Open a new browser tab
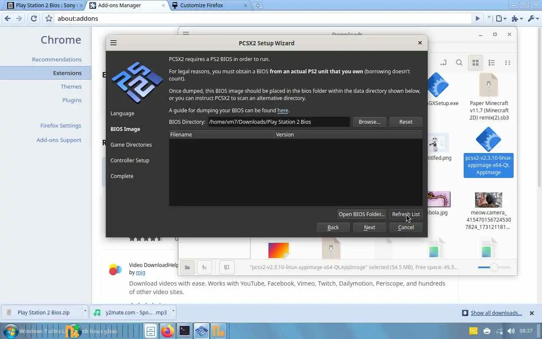Viewport: 542px width, 339px height. [257, 6]
